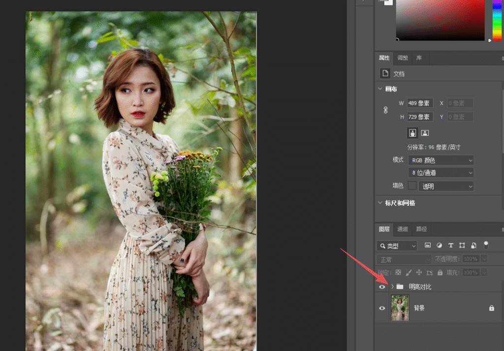Screen dimensions: 504x351
Task: Click the 填色 fill color swatch
Action: [x=412, y=186]
